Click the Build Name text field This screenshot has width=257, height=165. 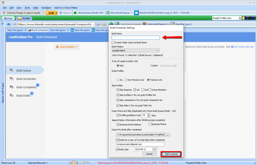pyautogui.click(x=136, y=38)
